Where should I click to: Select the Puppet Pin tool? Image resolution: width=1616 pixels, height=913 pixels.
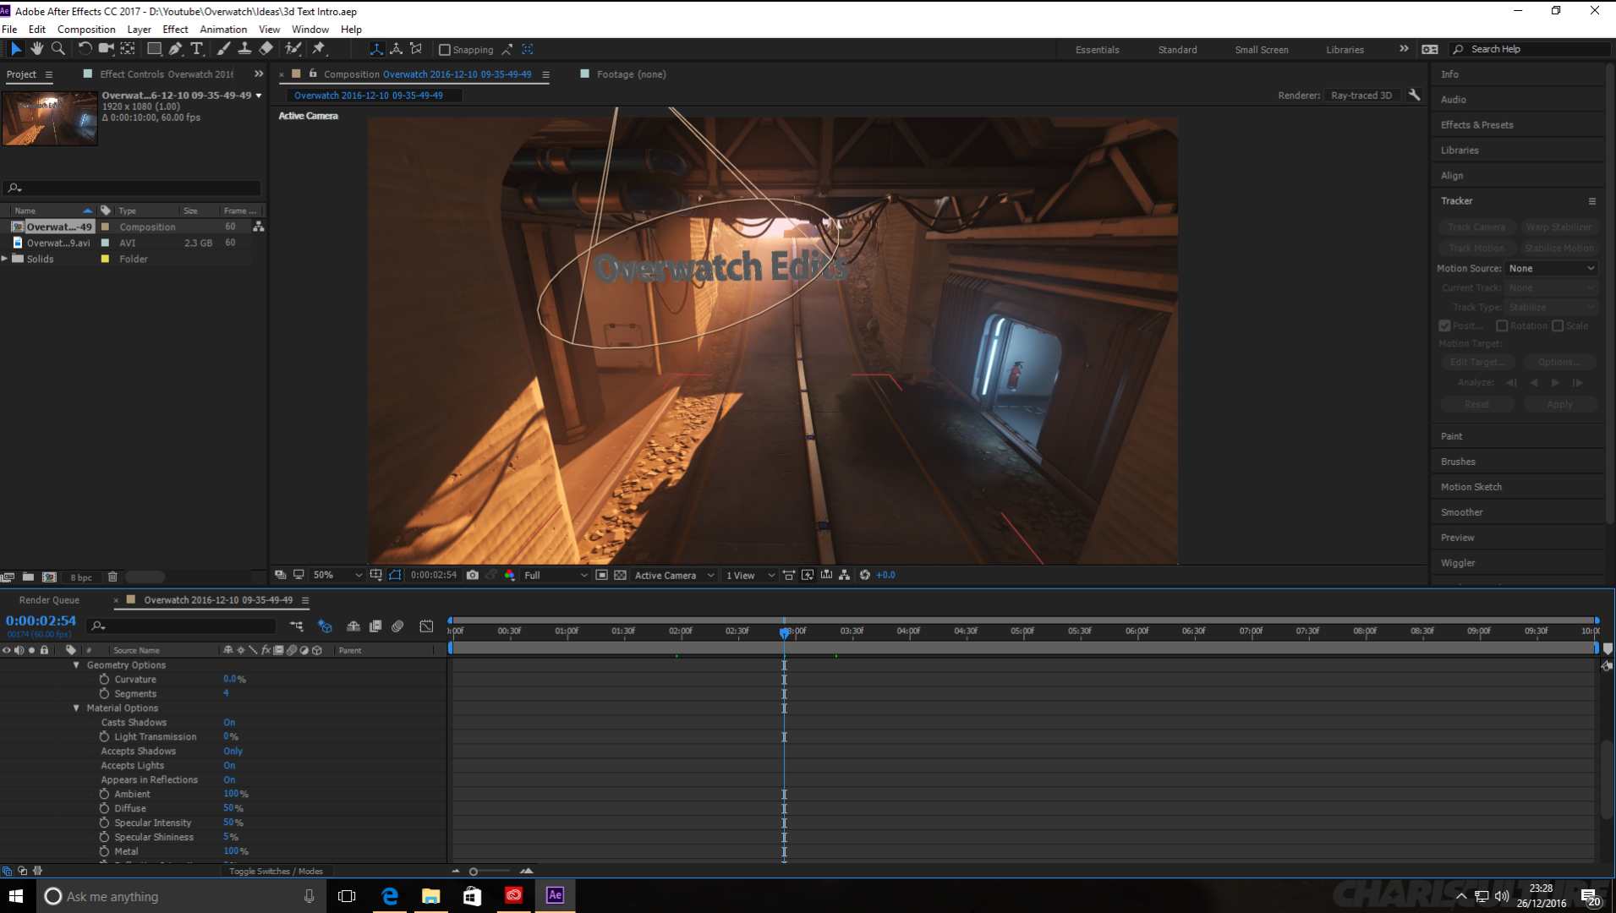(x=319, y=49)
